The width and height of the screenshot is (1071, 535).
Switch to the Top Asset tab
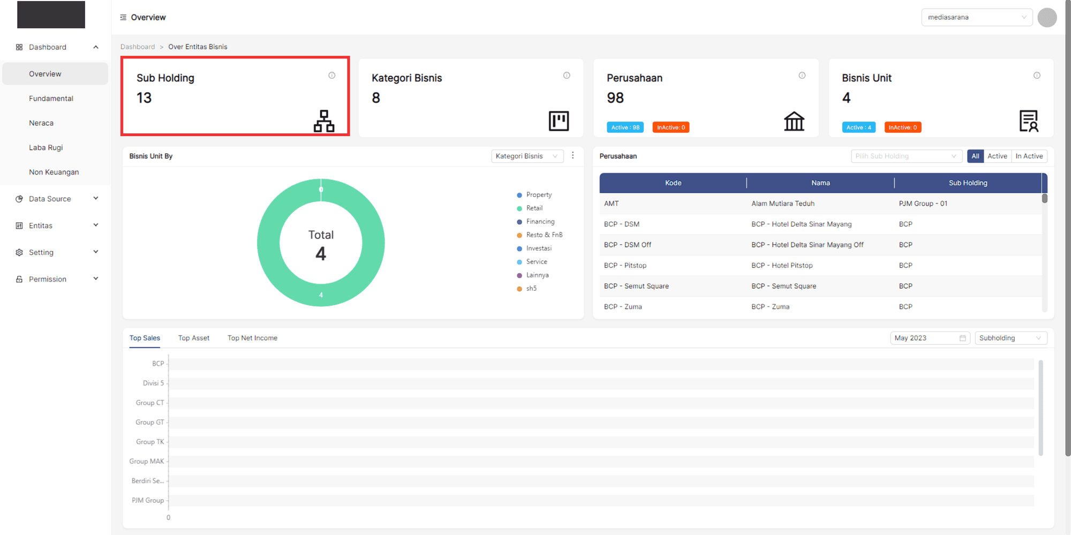pos(194,338)
